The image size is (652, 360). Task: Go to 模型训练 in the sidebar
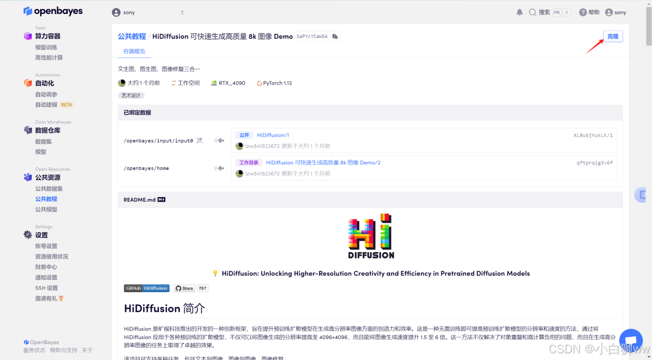[46, 47]
